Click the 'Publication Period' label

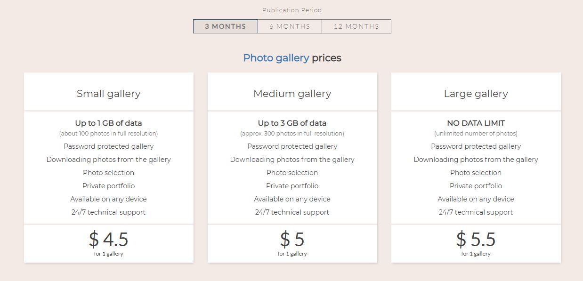[292, 10]
